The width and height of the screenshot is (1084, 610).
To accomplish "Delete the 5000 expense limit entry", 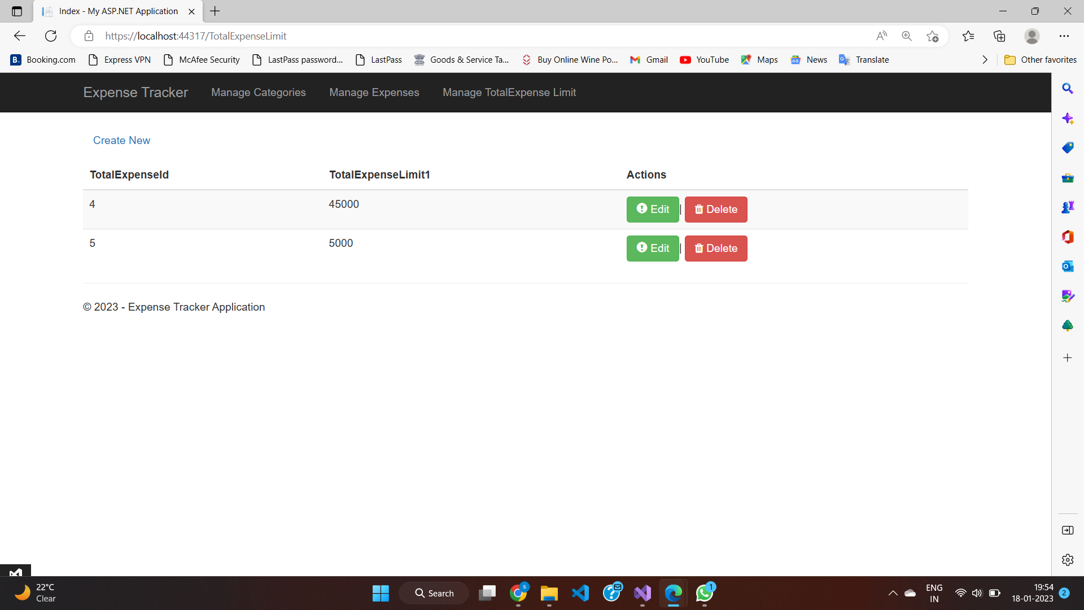I will (715, 249).
